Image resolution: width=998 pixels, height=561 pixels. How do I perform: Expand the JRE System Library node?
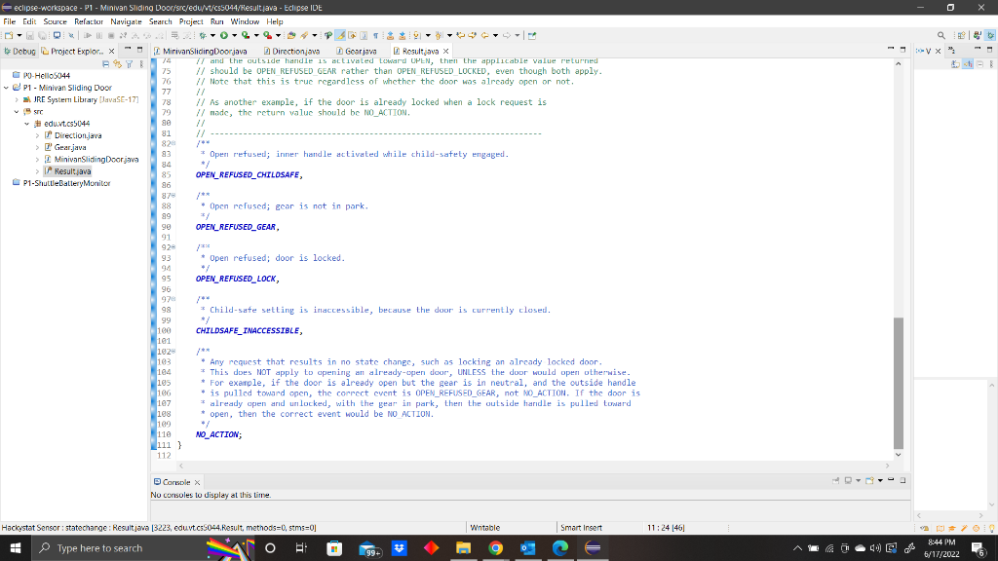17,98
